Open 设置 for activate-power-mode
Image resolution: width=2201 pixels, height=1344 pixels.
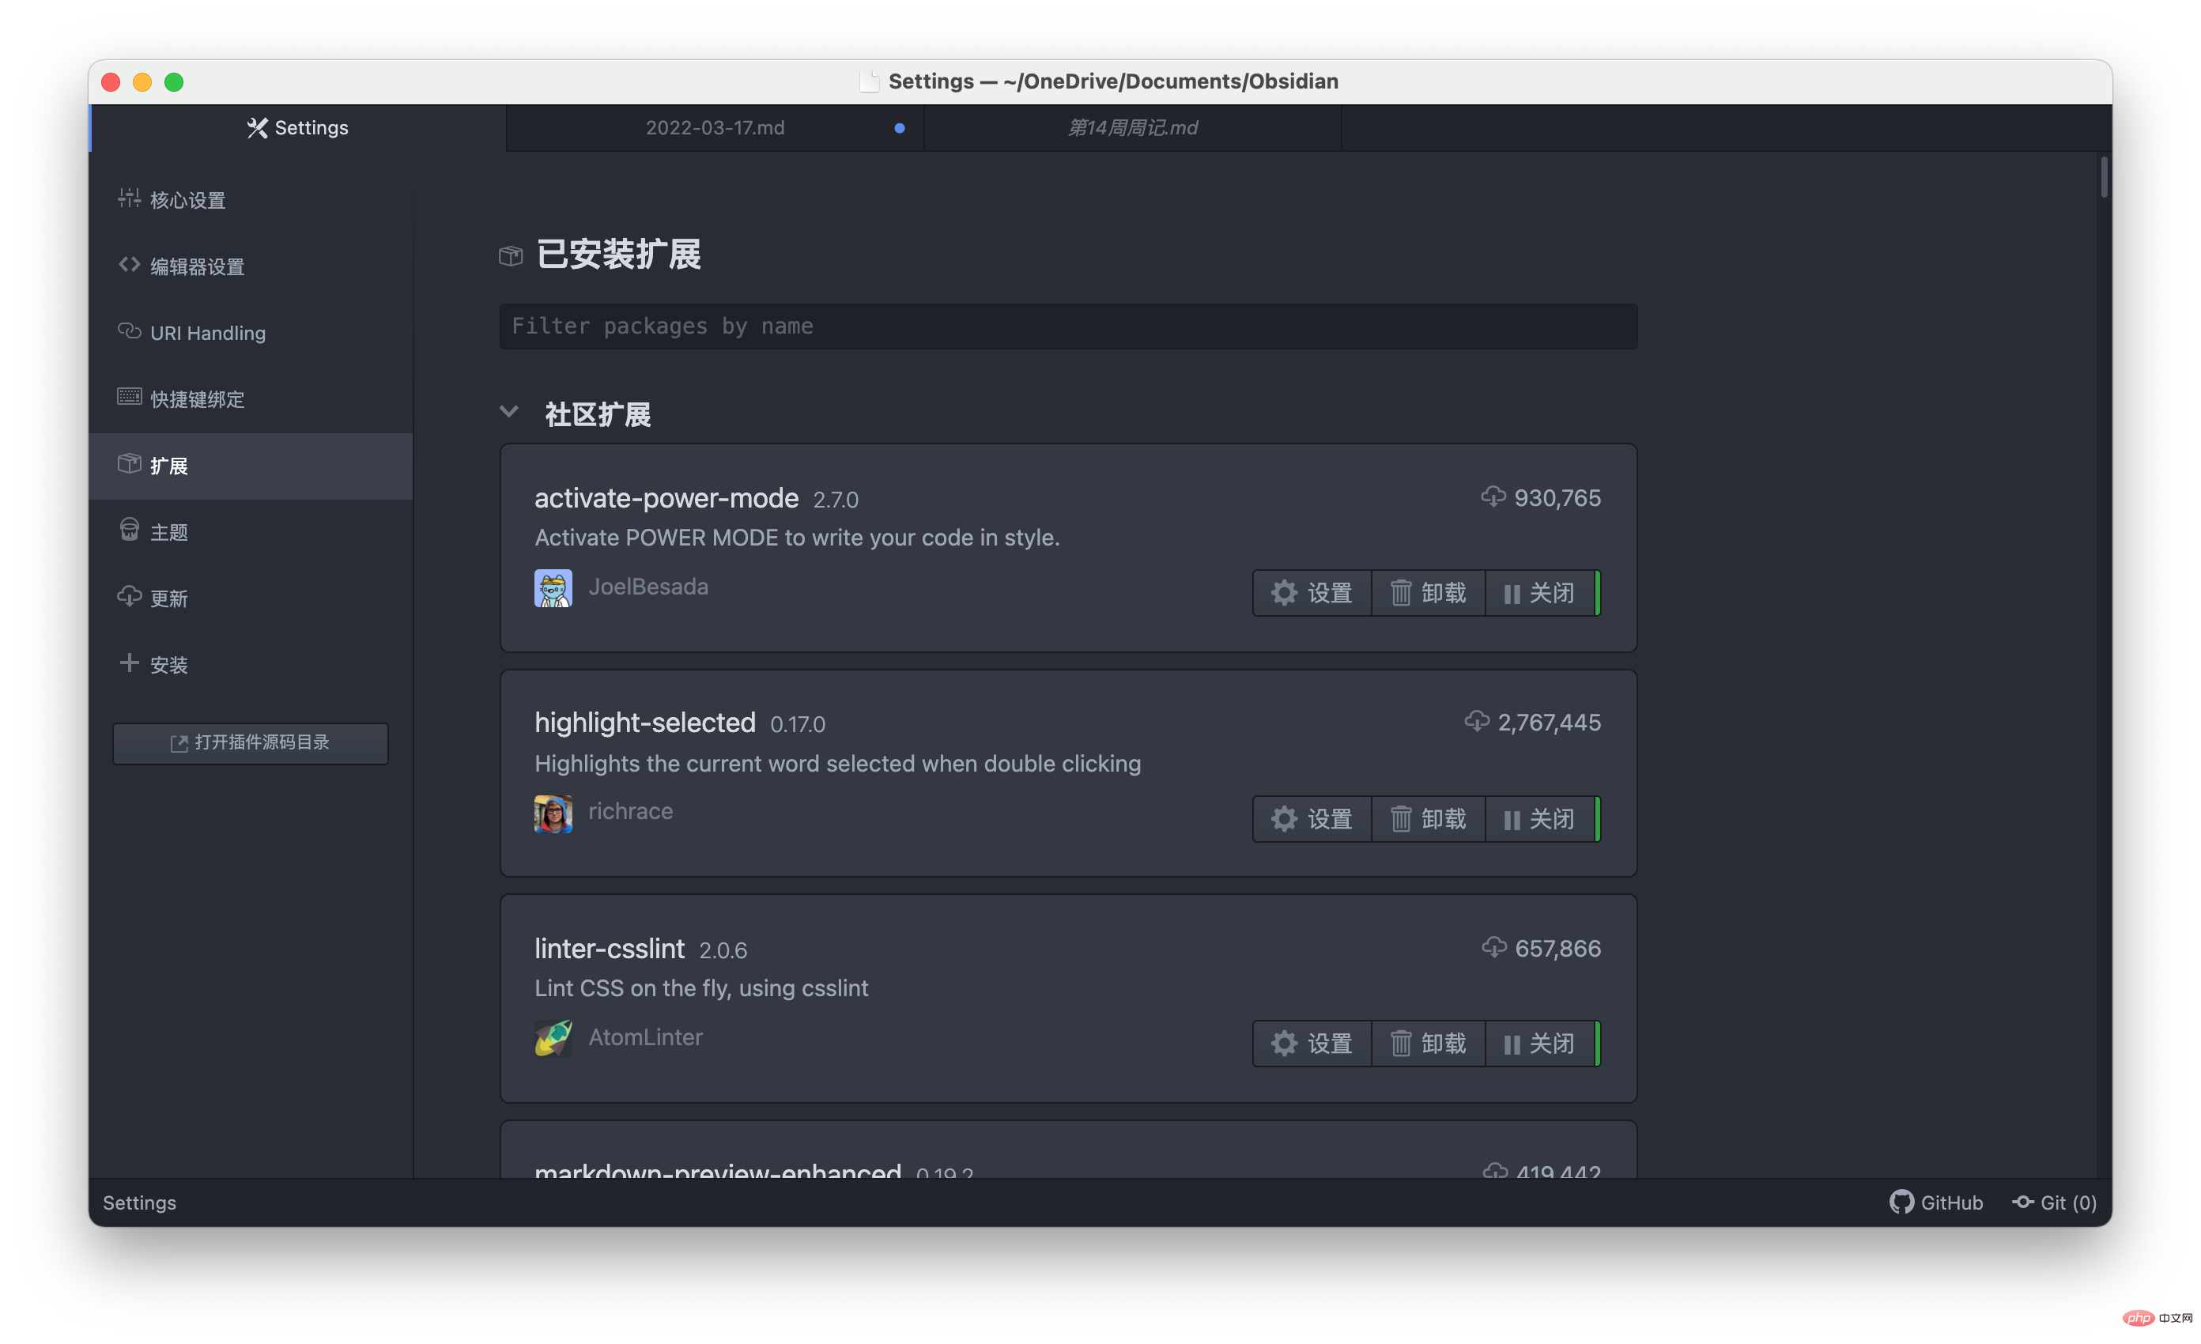pyautogui.click(x=1312, y=593)
